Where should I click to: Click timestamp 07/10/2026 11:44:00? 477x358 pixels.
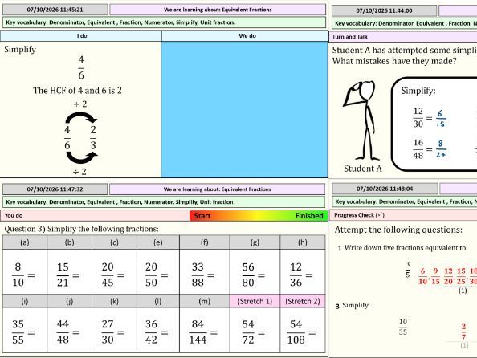coord(384,10)
